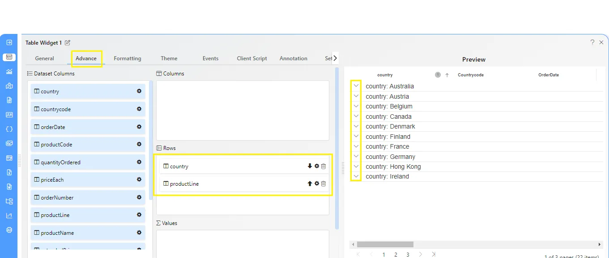Move the productLine row up with the arrow

310,183
